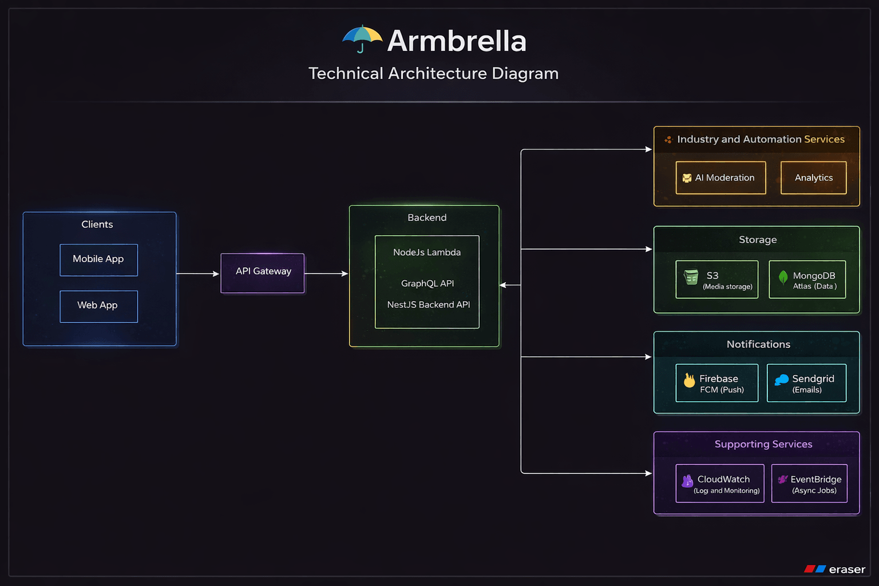Select the Web App box

pyautogui.click(x=98, y=306)
